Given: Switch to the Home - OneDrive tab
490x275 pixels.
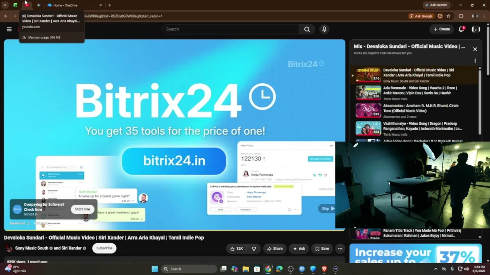Looking at the screenshot, I should 75,5.
